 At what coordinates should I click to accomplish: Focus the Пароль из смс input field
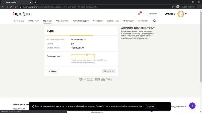pos(83,56)
